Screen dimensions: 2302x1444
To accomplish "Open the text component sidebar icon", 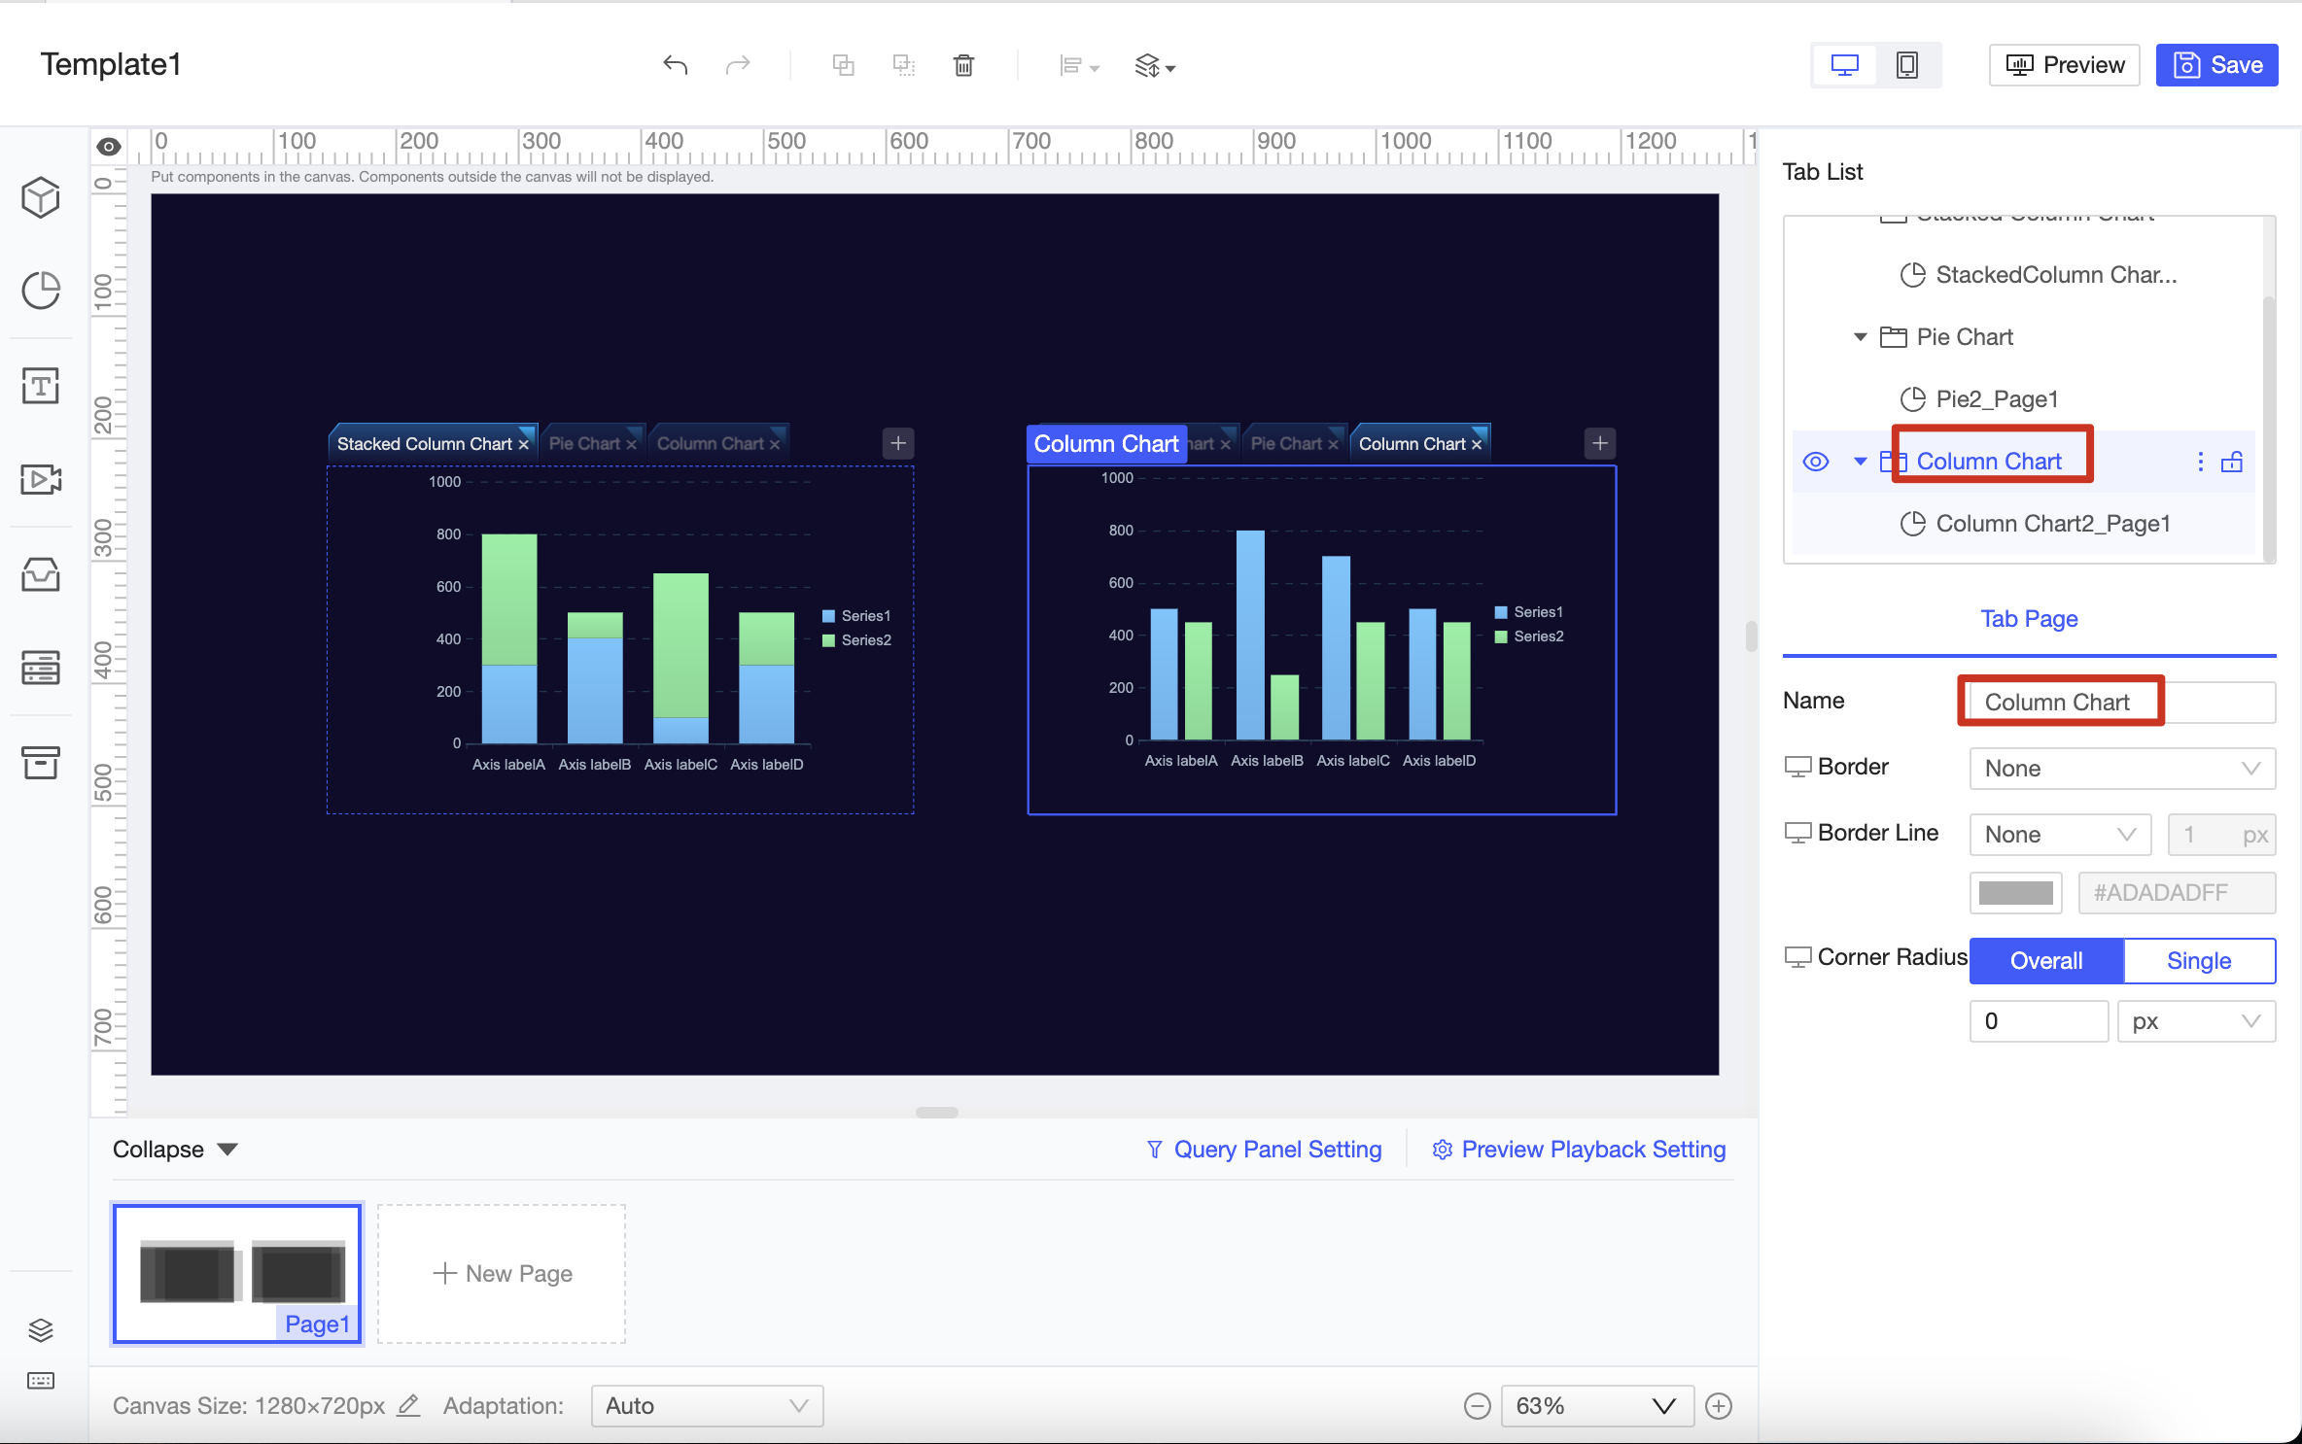I will coord(41,385).
